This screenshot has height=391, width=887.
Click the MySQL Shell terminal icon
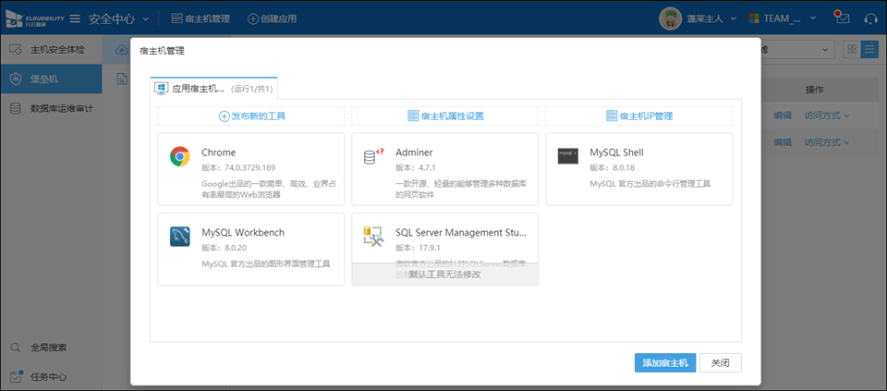coord(567,156)
